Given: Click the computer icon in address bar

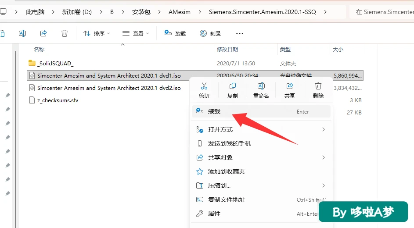Looking at the screenshot, I should (3, 12).
